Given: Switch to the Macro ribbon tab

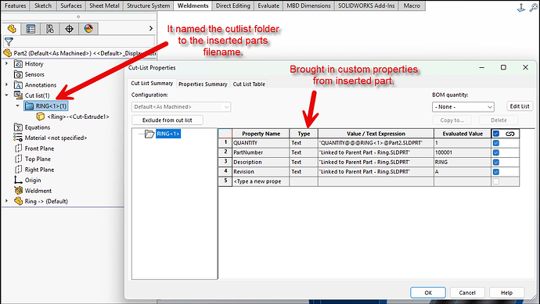Looking at the screenshot, I should point(412,5).
